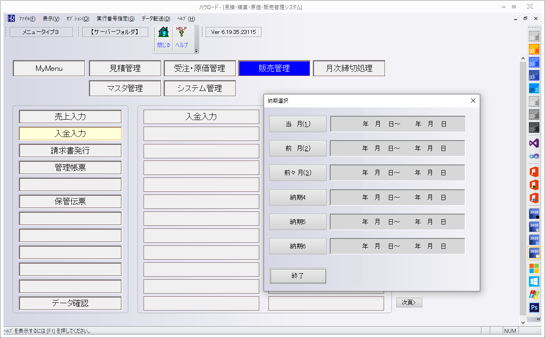Click the cyan Windows logo theme icon

tap(534, 281)
